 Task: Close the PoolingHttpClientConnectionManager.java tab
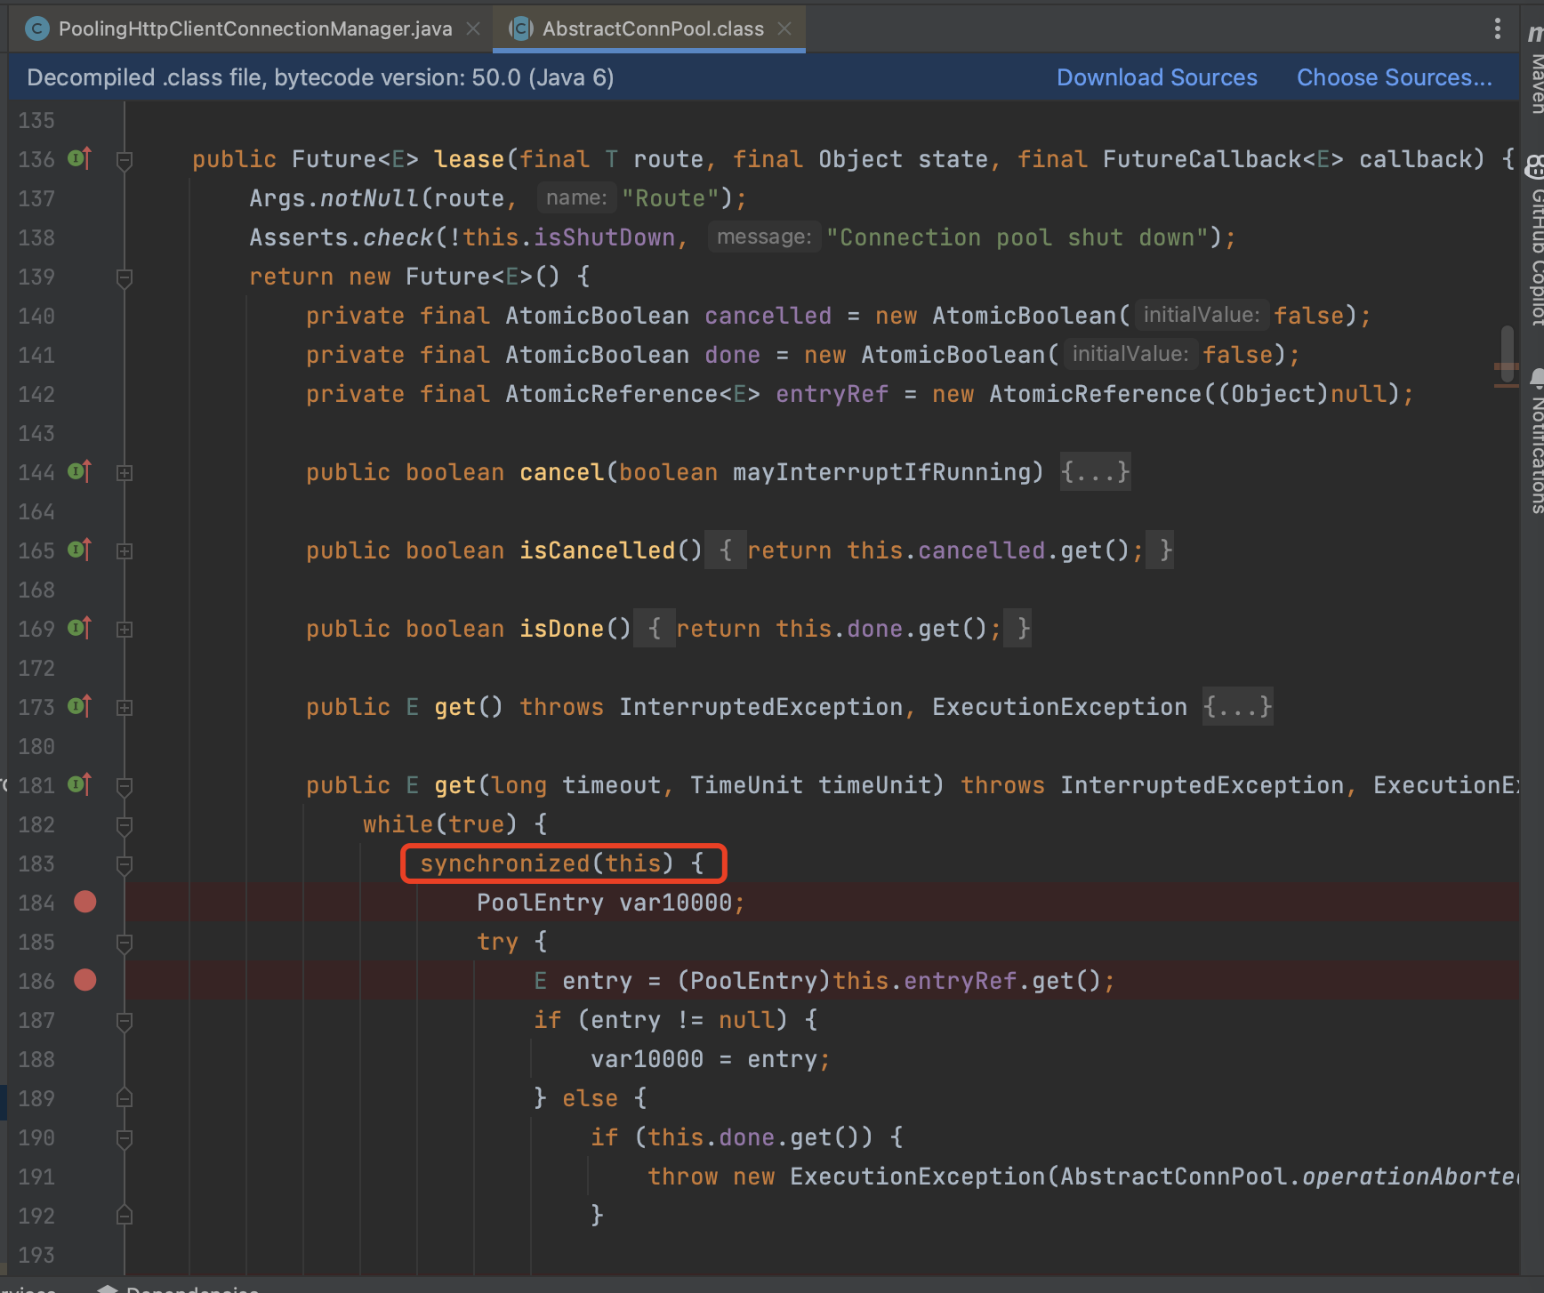pyautogui.click(x=473, y=28)
